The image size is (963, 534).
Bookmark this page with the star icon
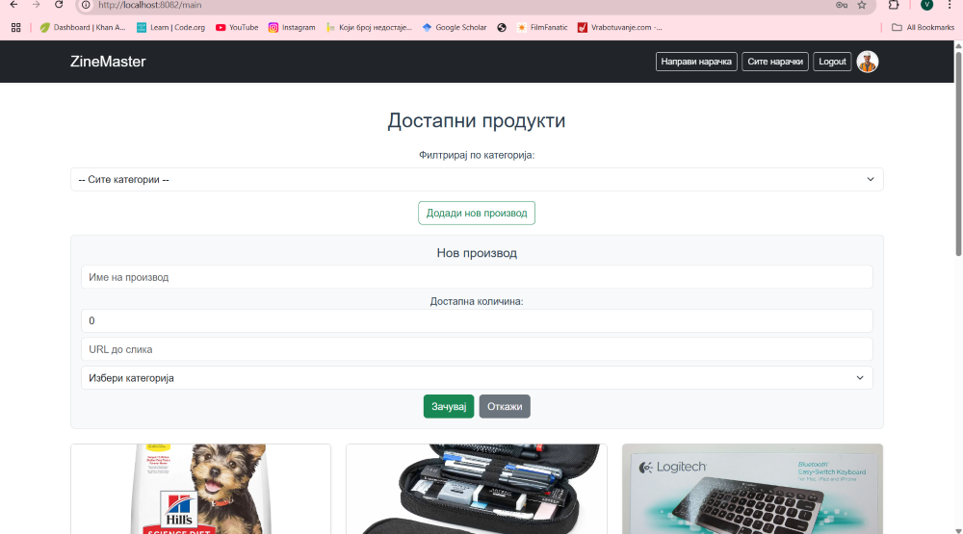click(862, 5)
